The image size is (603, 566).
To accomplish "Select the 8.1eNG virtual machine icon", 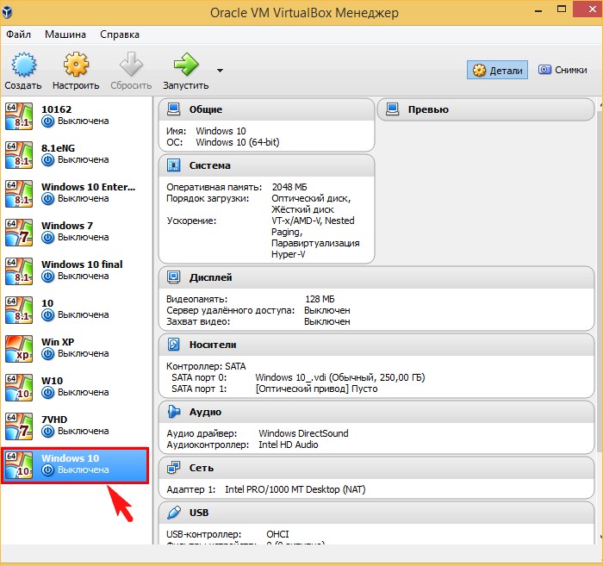I will click(19, 154).
